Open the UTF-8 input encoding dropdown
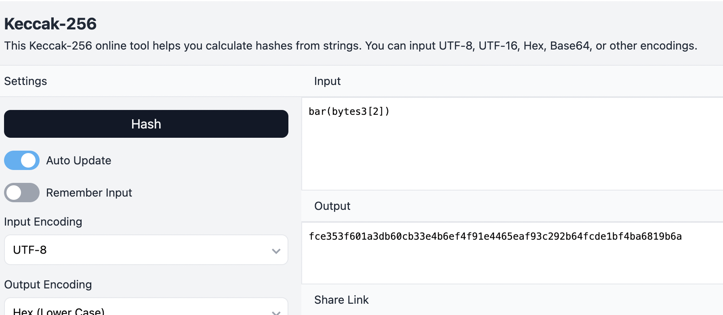 point(146,250)
